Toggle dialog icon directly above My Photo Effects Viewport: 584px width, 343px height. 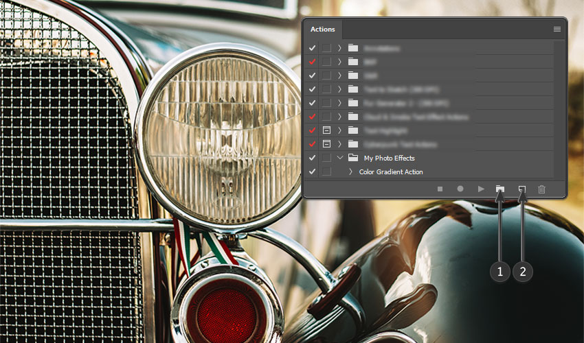(326, 144)
